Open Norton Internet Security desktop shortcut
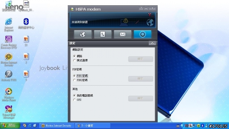Viewport: 229px width, 129px height. (x=9, y=59)
